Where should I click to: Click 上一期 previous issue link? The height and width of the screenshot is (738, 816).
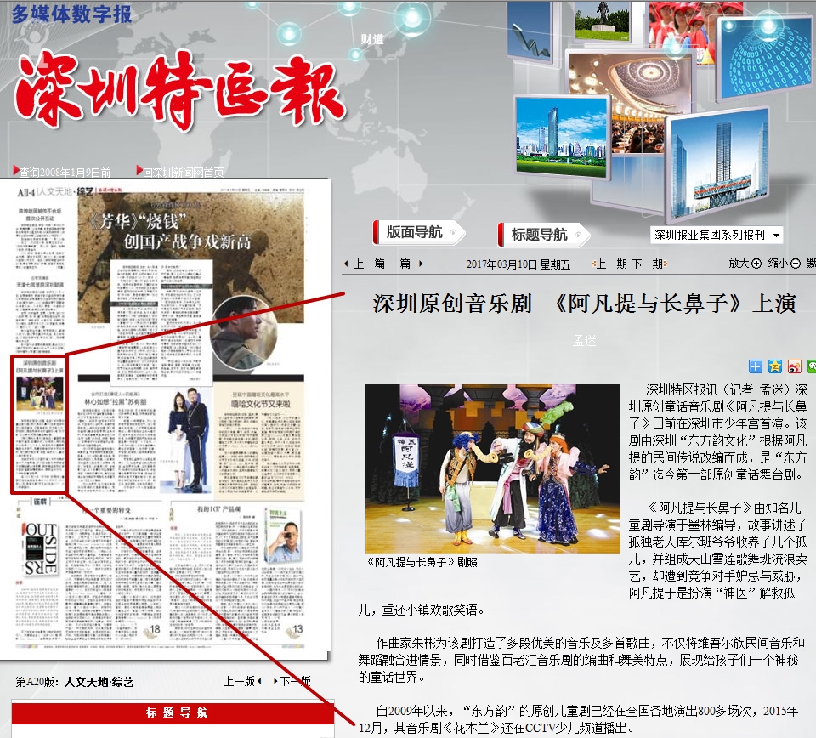pos(610,264)
